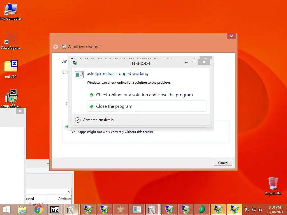Open Action Center flag in tray
The height and width of the screenshot is (215, 287).
(247, 210)
